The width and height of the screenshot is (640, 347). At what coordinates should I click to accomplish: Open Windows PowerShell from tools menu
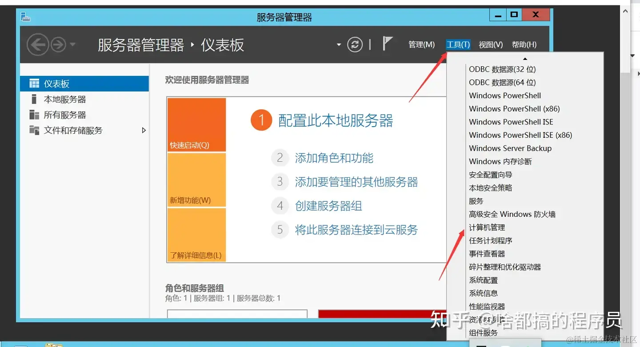505,96
